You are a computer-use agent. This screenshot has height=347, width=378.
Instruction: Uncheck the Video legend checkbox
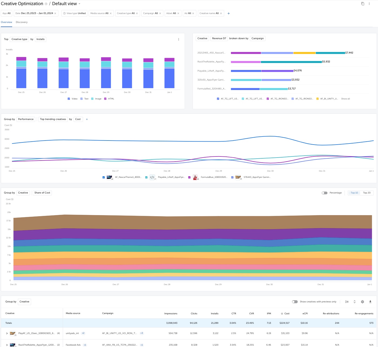tap(69, 99)
